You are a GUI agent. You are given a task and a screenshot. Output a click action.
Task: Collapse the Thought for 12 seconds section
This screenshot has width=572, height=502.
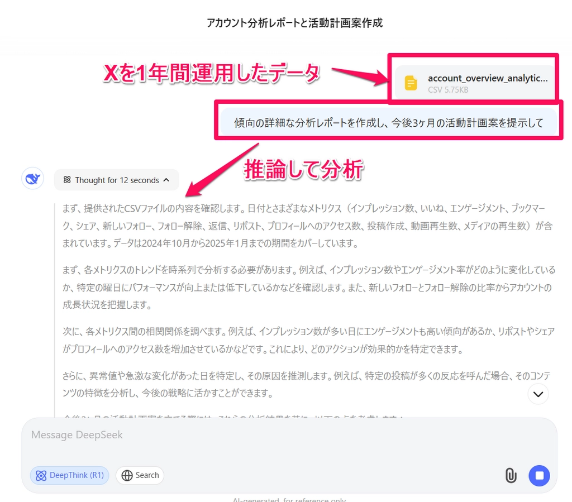click(x=116, y=180)
